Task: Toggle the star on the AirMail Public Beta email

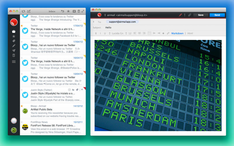Action: [22, 106]
